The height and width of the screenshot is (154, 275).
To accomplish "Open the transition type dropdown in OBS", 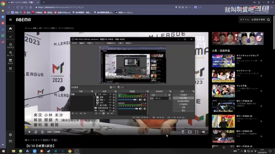I will pos(159,95).
